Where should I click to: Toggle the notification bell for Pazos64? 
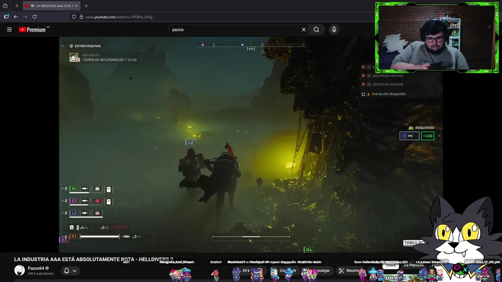pos(67,271)
